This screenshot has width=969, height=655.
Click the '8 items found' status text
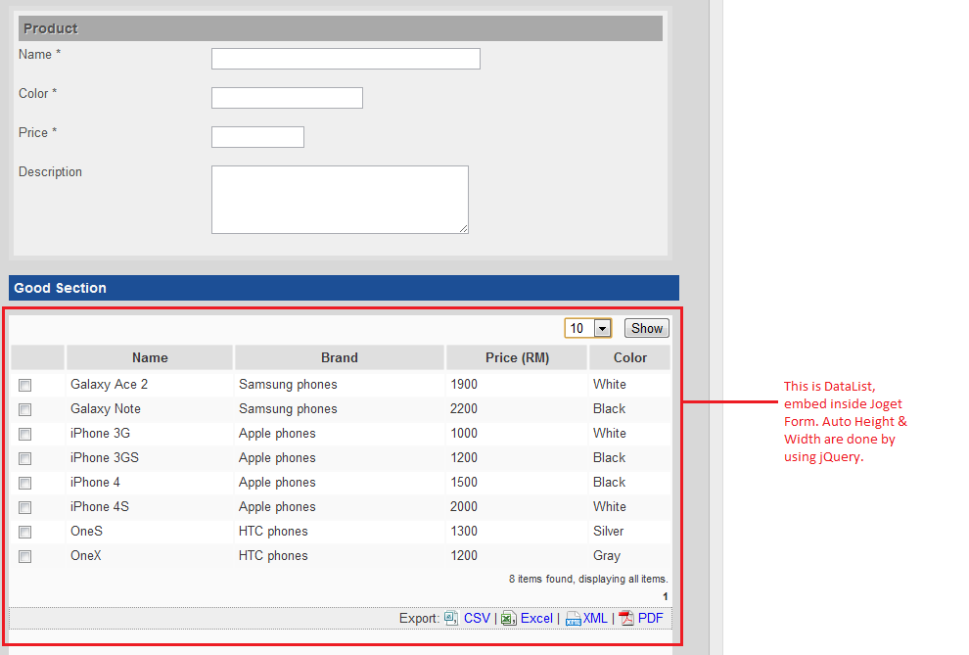tap(588, 579)
